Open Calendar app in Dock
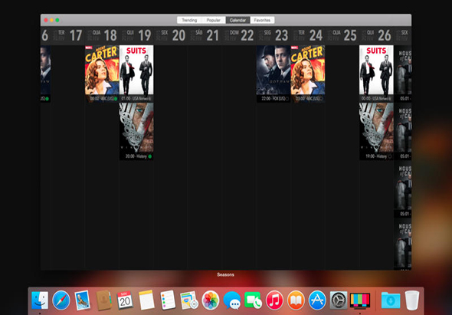 (125, 300)
